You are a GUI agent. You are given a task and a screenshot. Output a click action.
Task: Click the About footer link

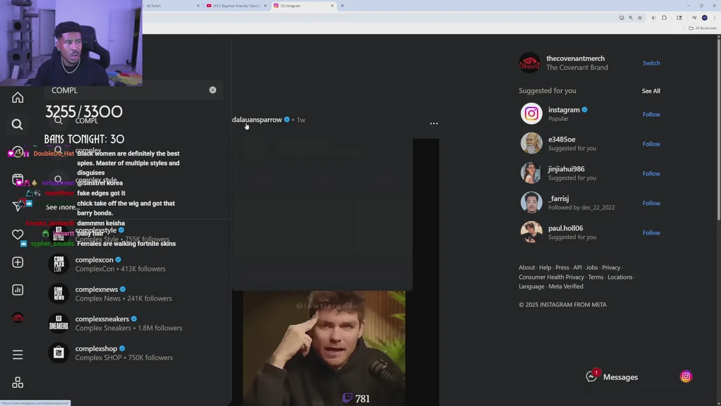(x=527, y=268)
